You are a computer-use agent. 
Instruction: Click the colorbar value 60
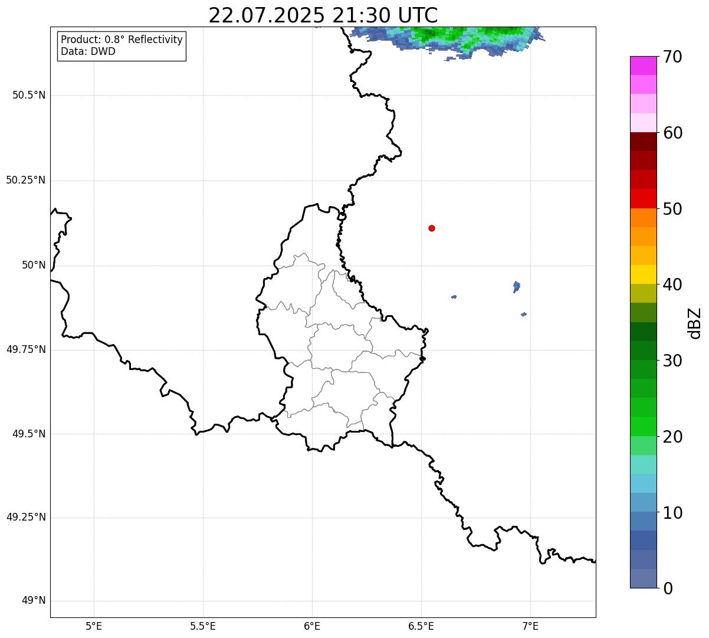point(673,133)
